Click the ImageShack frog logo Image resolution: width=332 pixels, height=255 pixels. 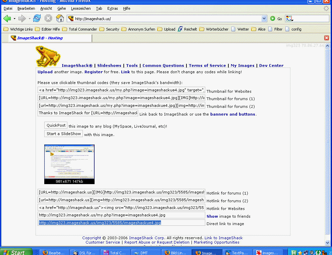[48, 56]
